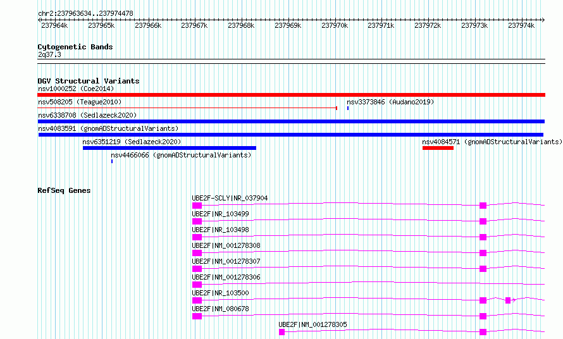Screen dimensions: 563x339
Task: Click the nsv3373846 (Audano2019) blue marker
Action: pyautogui.click(x=348, y=108)
